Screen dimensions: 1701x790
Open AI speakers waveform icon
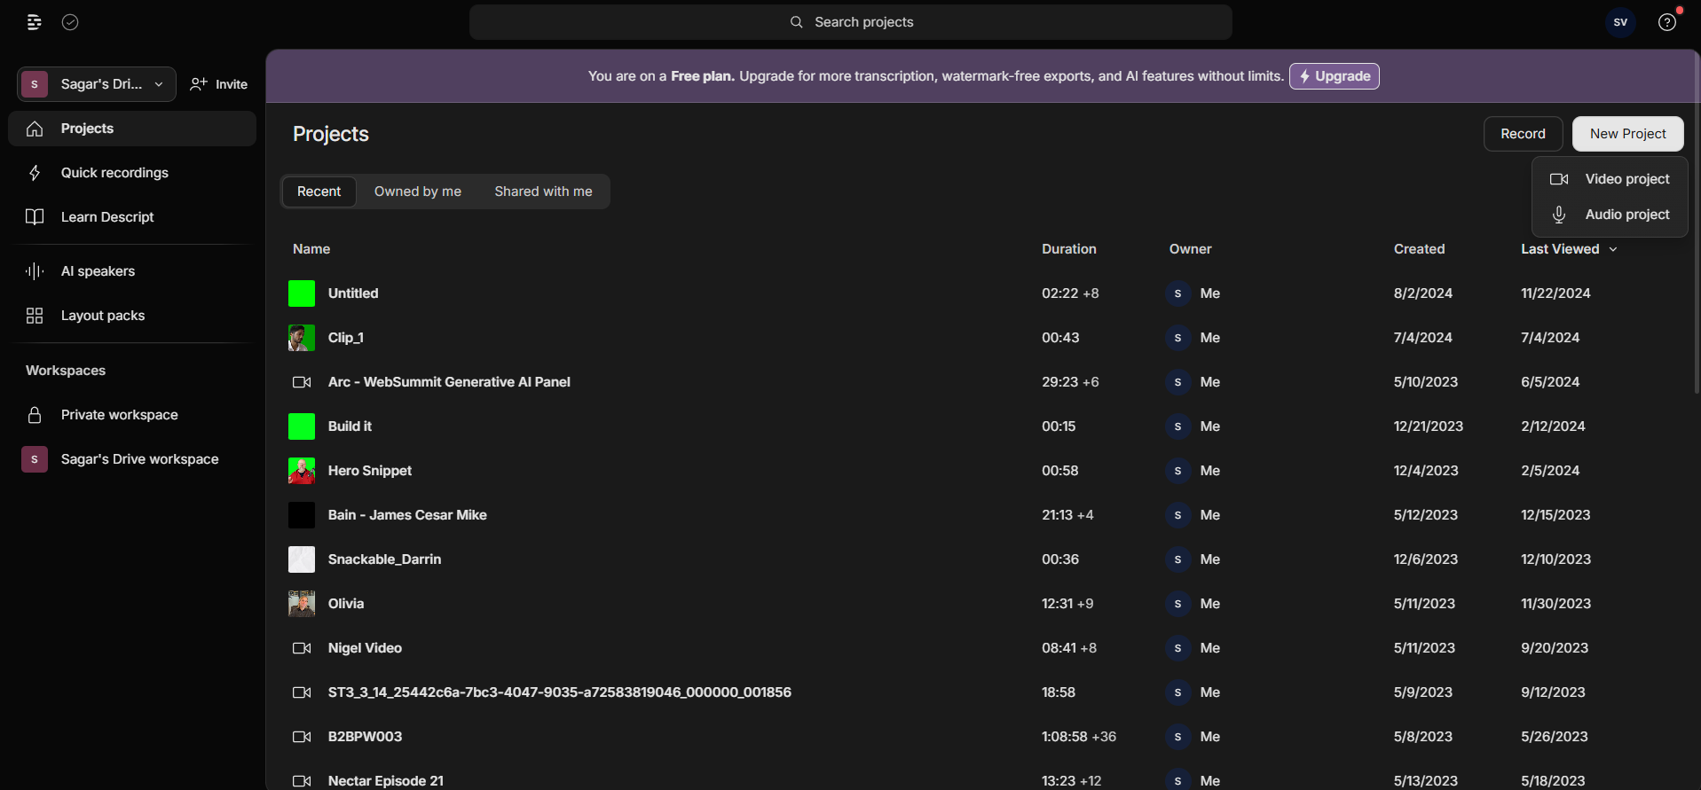tap(35, 271)
